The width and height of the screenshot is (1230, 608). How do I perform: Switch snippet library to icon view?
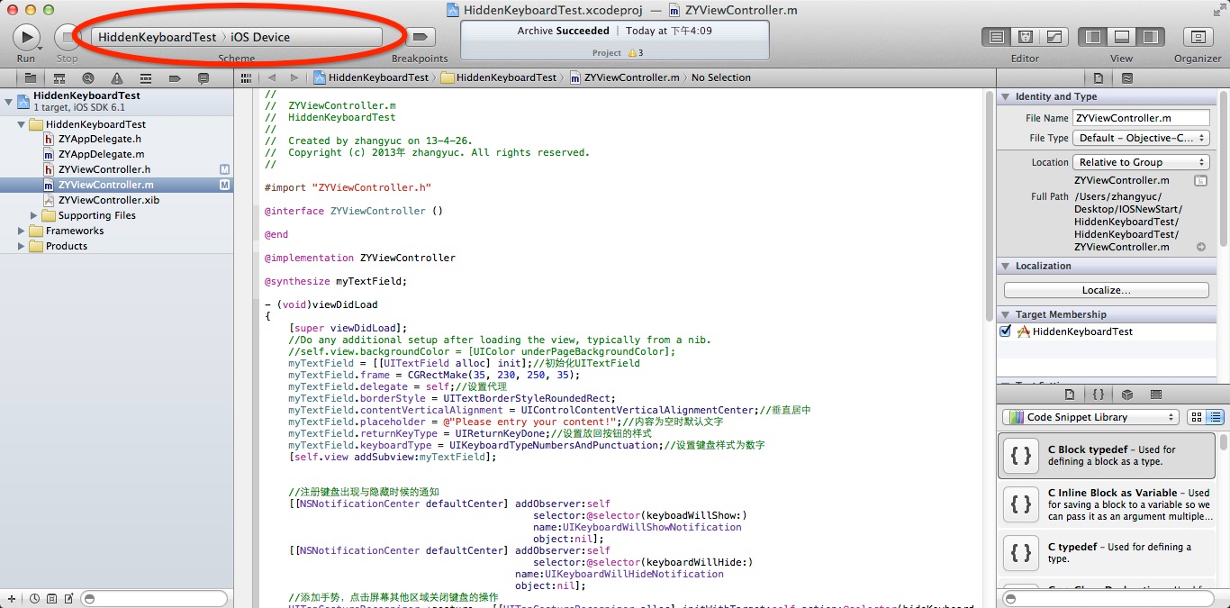click(1197, 417)
